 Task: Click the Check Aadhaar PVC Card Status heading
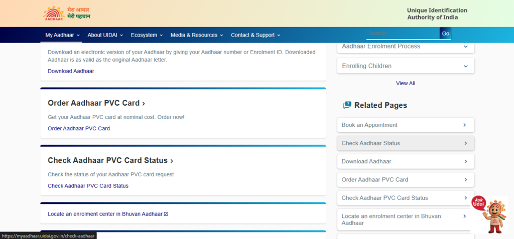click(110, 160)
